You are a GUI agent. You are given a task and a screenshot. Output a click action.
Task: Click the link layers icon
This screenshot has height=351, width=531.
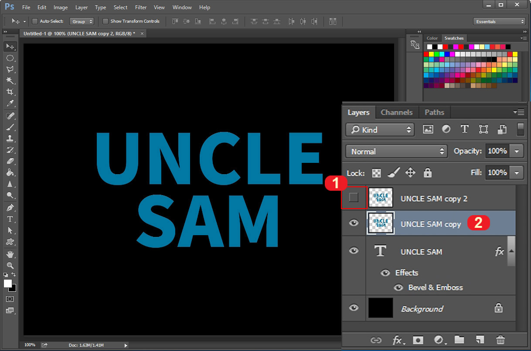376,340
